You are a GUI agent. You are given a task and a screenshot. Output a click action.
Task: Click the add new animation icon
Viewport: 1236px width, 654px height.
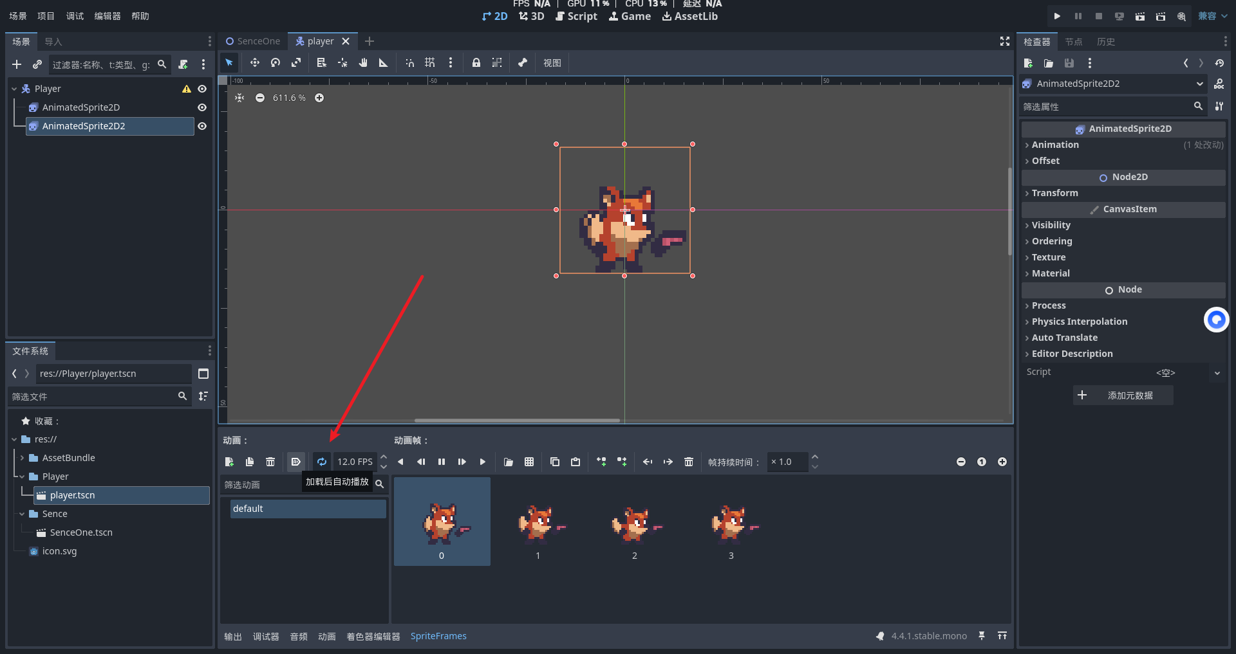(229, 462)
